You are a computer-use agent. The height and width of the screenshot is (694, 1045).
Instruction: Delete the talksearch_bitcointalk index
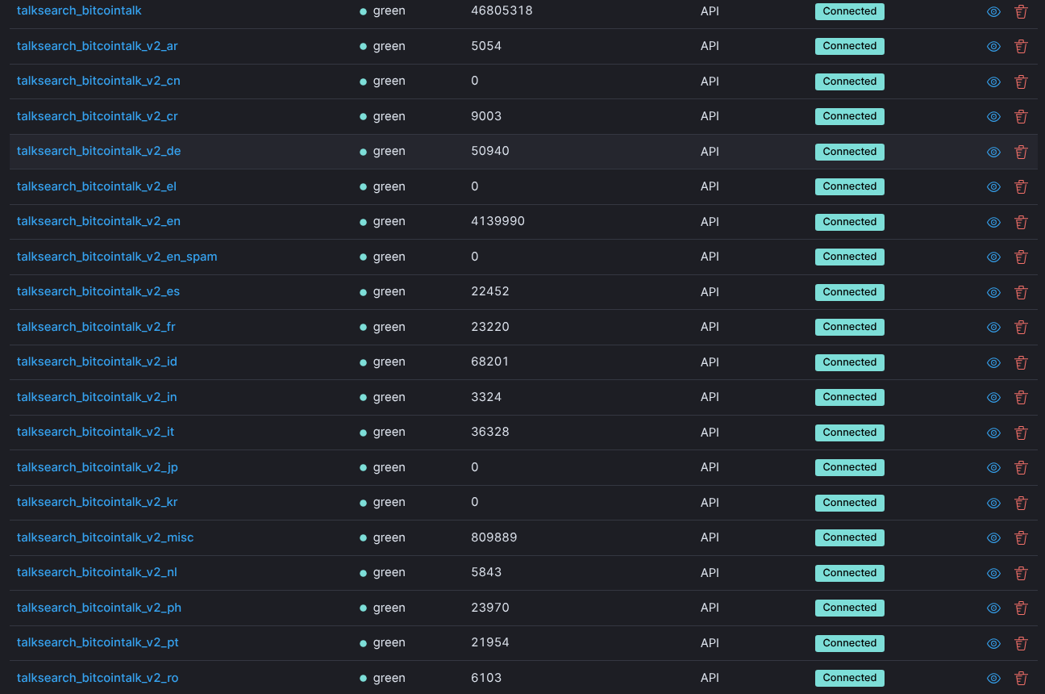1021,11
